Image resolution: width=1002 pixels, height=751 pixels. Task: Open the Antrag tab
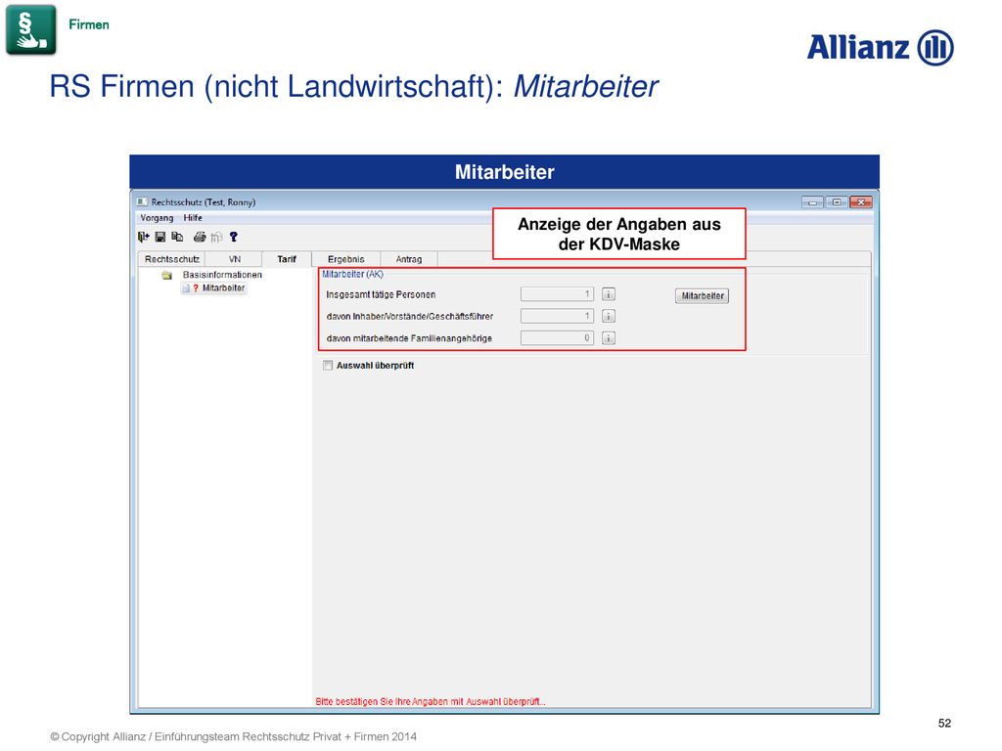click(409, 259)
